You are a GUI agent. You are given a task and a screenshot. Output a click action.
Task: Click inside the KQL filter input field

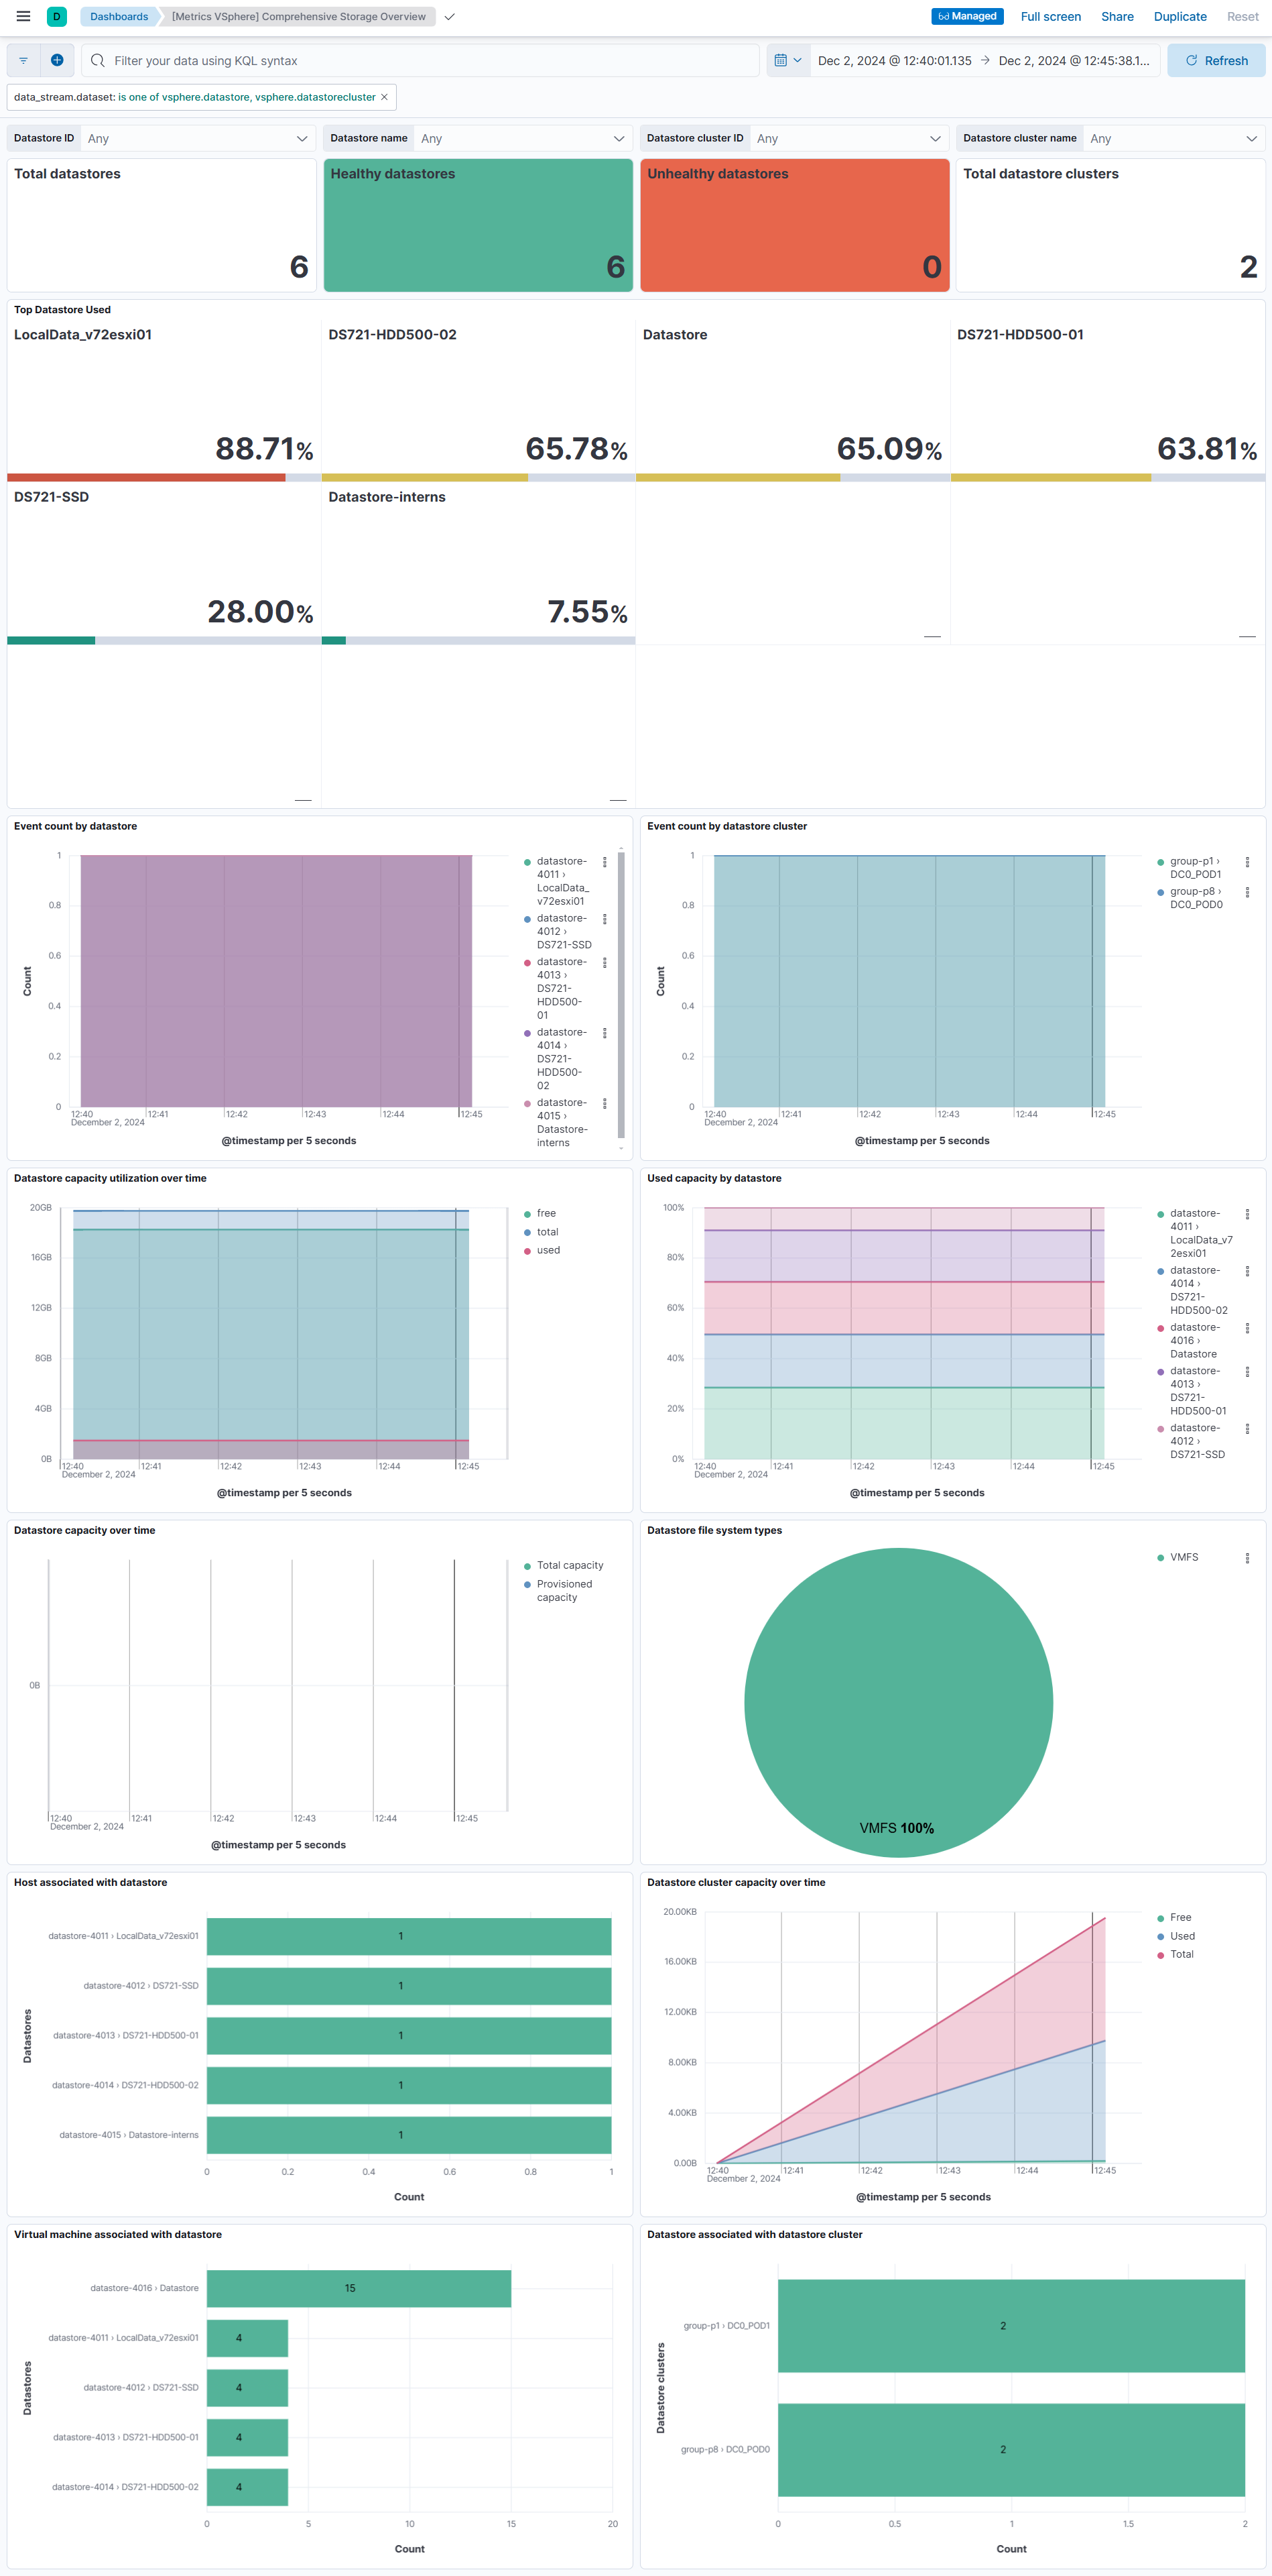point(399,61)
